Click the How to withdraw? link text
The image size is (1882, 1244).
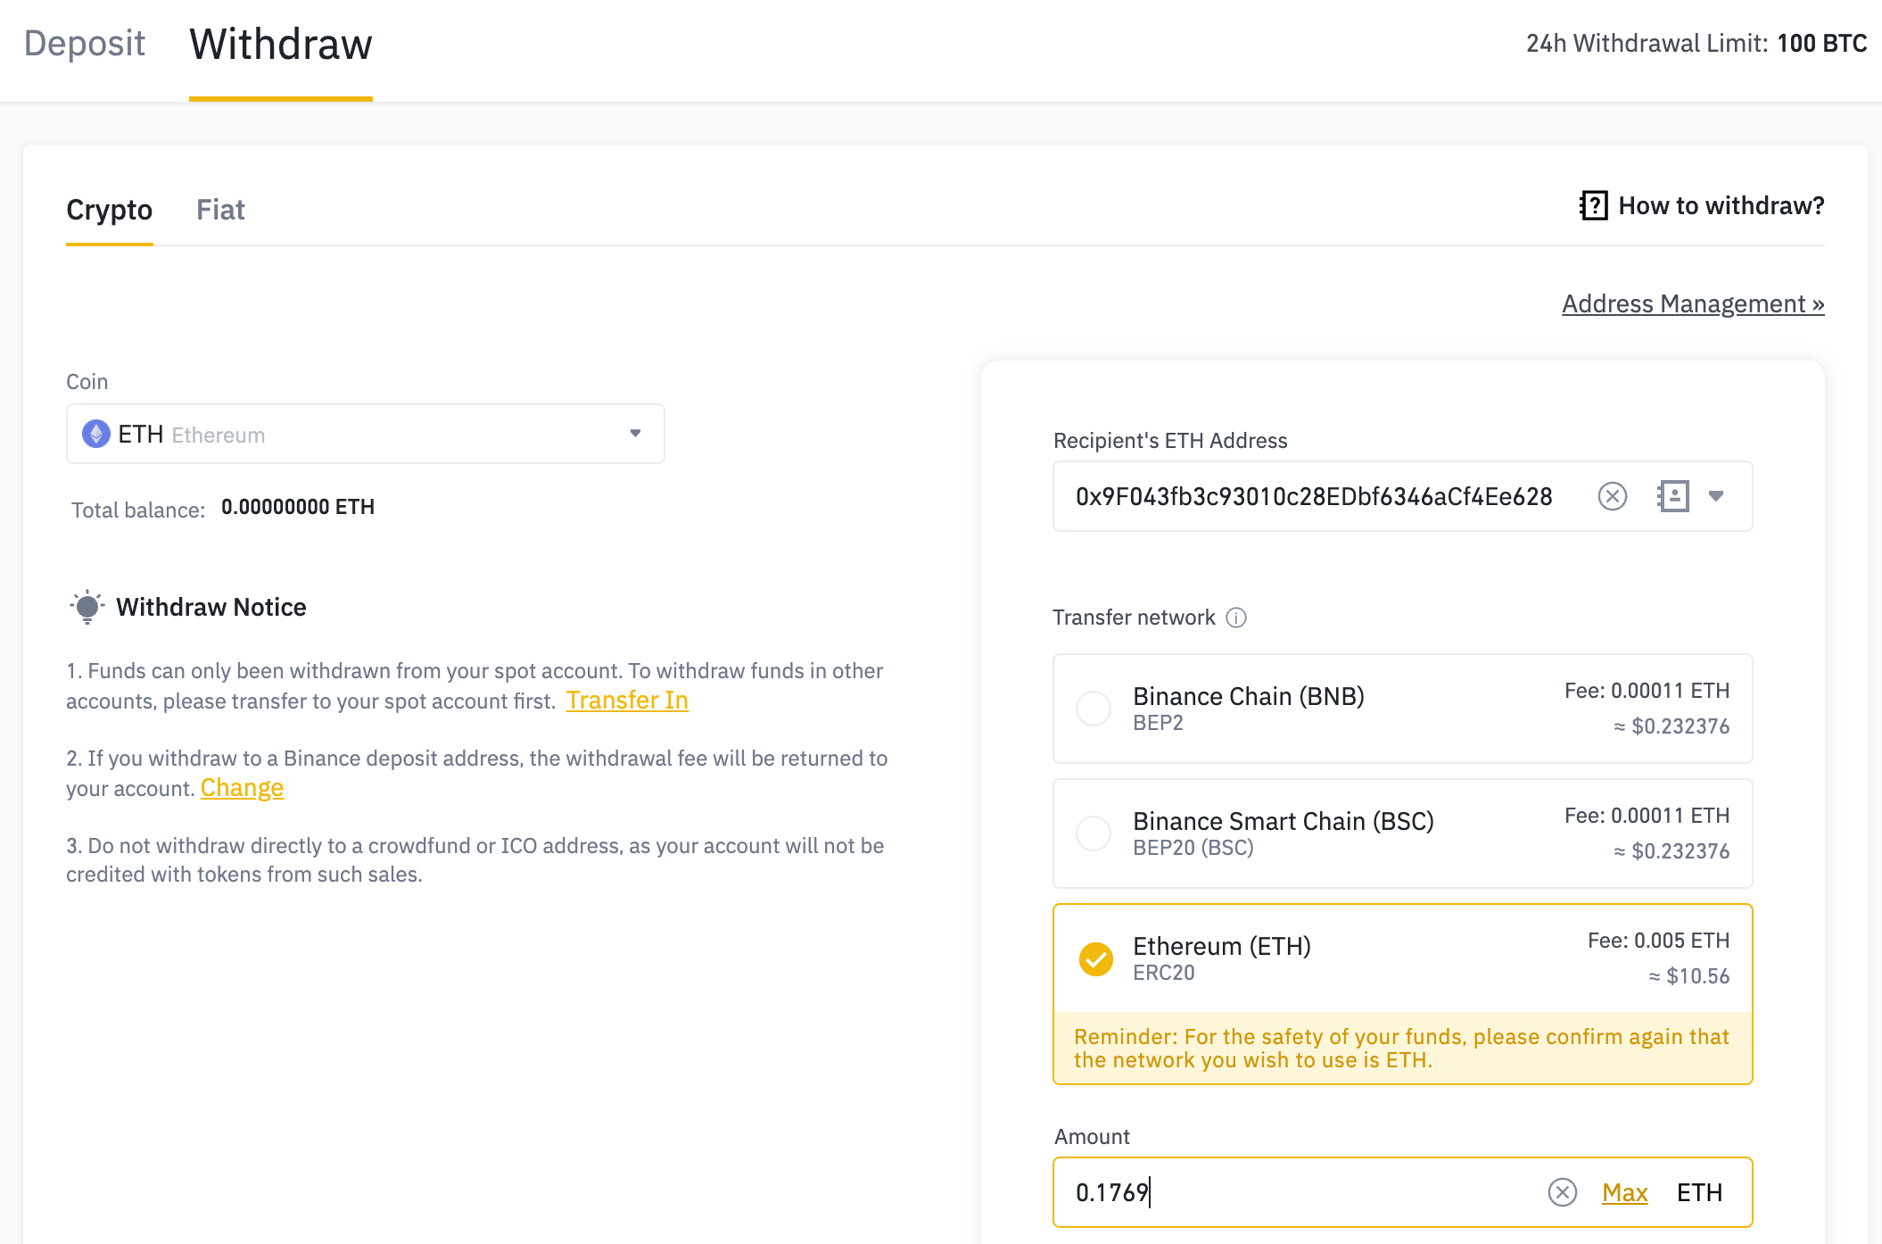click(x=1721, y=206)
